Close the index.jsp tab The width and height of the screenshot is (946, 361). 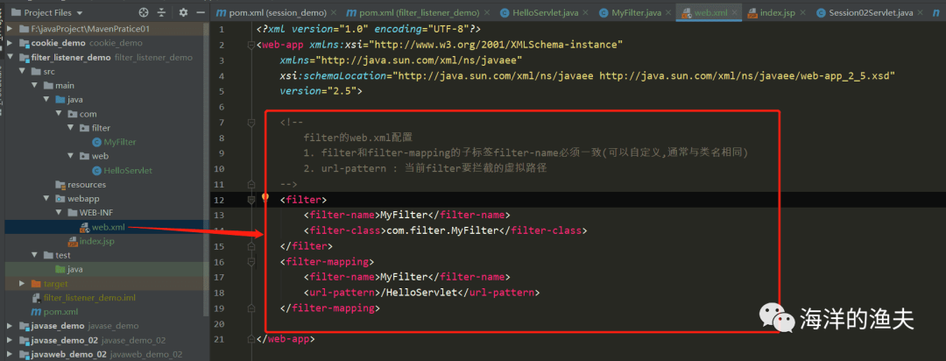pyautogui.click(x=801, y=13)
